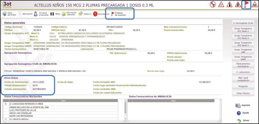The image size is (259, 124).
Task: Click the red supply problem flag icon at top right
Action: [246, 5]
